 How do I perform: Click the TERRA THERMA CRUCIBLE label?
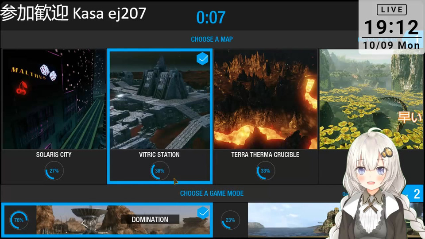[x=265, y=155]
